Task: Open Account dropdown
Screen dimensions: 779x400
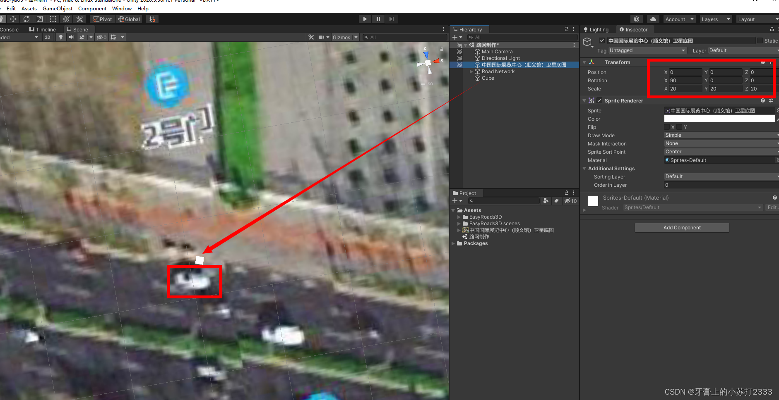Action: coord(679,19)
